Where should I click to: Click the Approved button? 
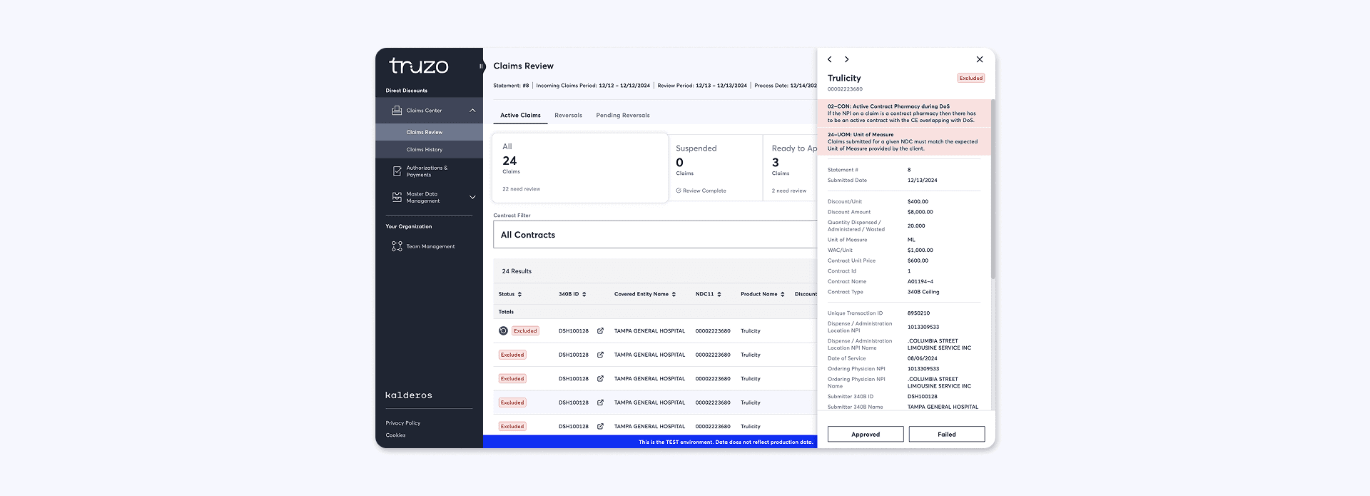point(866,434)
